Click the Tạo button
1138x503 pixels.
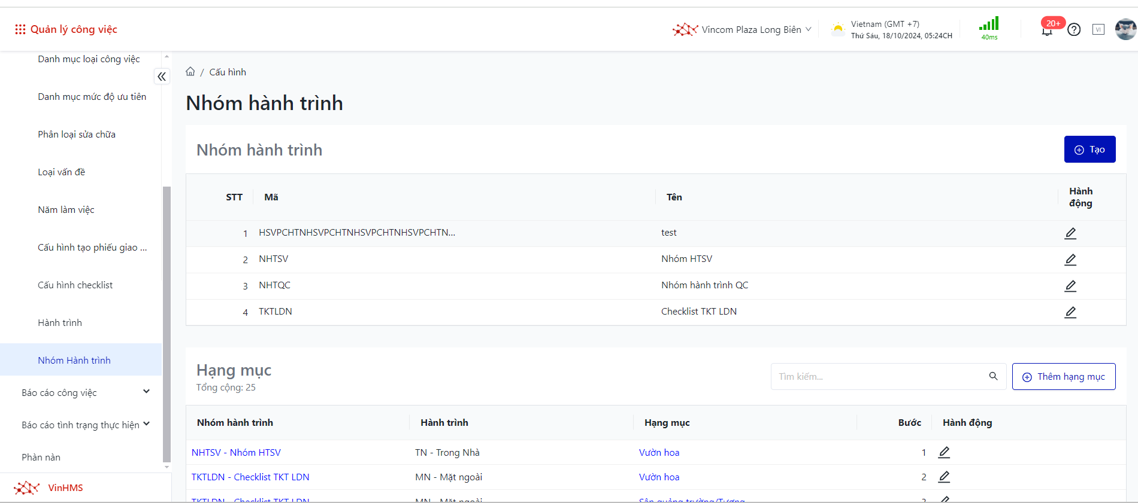coord(1089,150)
